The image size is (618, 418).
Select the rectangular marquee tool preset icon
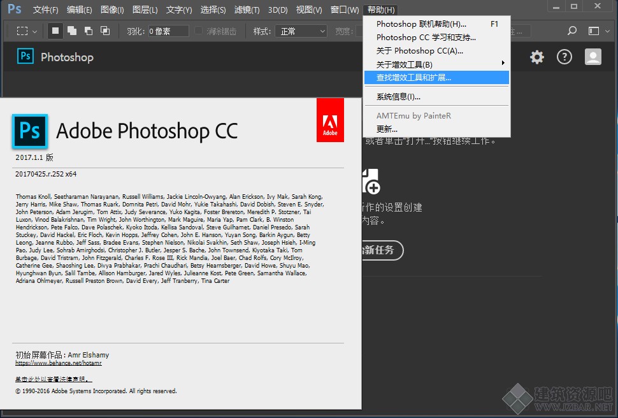[x=22, y=31]
